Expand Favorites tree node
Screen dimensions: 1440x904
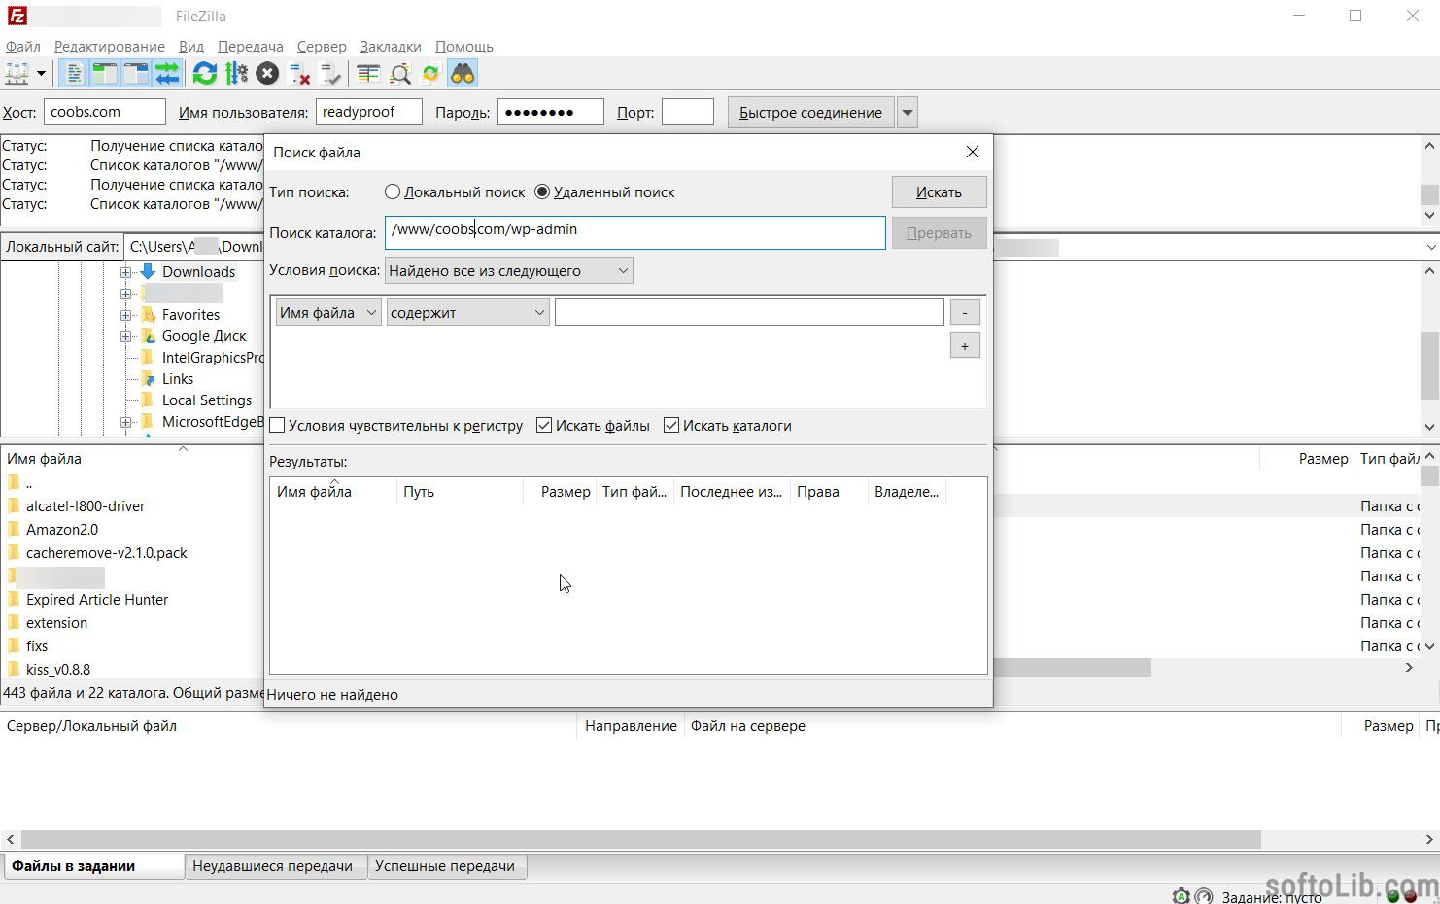[x=125, y=315]
